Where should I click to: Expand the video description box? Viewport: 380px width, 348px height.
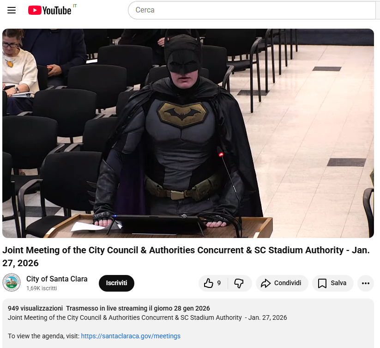click(188, 323)
